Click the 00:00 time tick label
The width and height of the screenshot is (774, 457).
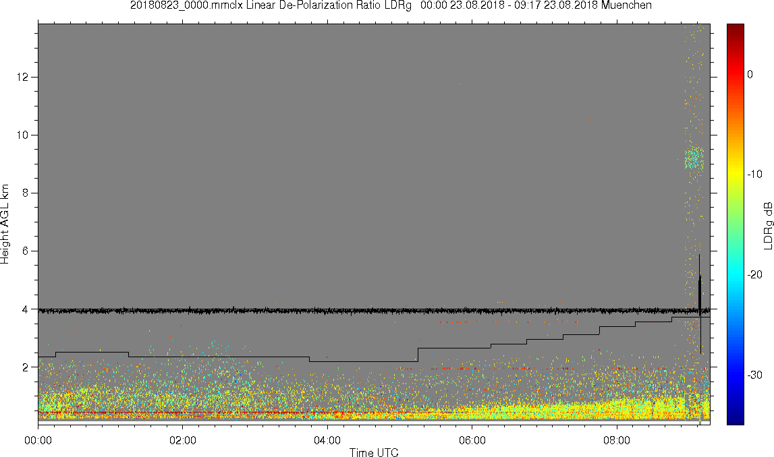click(x=38, y=440)
